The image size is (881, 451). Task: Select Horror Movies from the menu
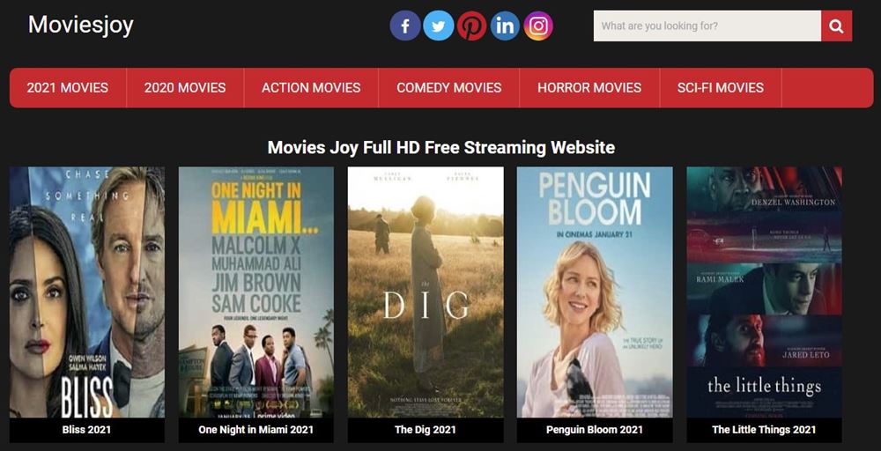pyautogui.click(x=589, y=88)
